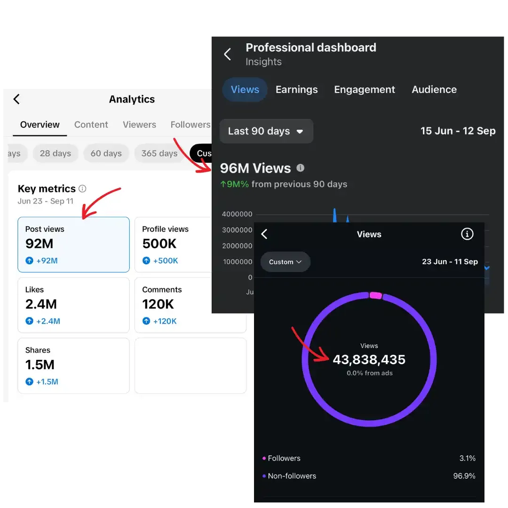The width and height of the screenshot is (508, 508).
Task: Tap the Shares up-arrow icon
Action: (29, 381)
